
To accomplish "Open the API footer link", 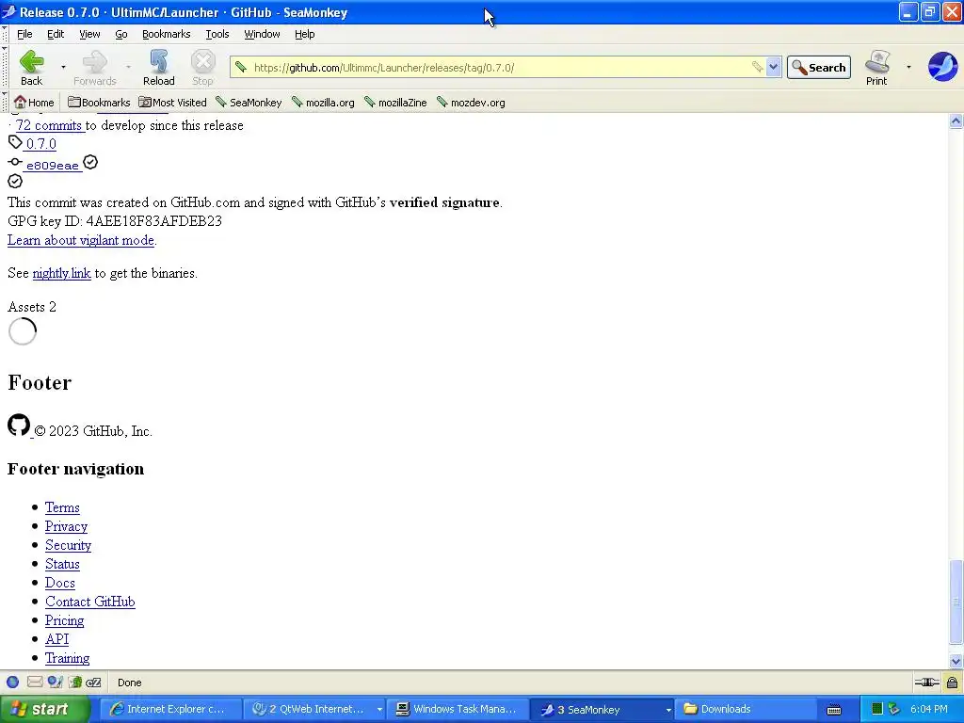I will [56, 639].
